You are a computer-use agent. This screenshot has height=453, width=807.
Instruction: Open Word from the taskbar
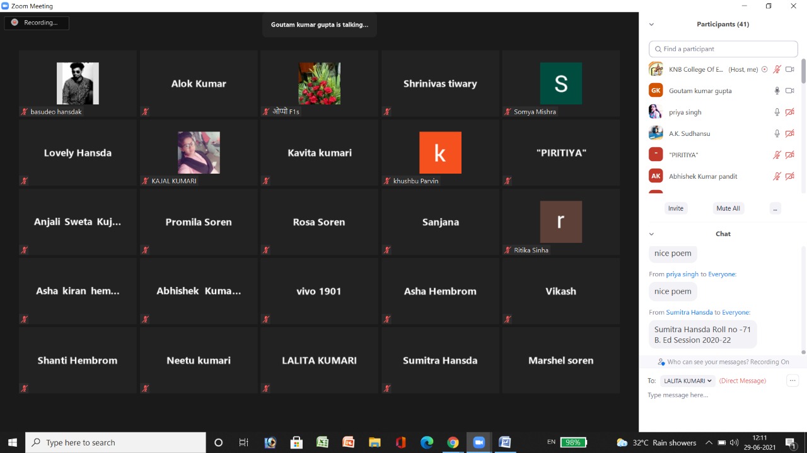(x=504, y=442)
